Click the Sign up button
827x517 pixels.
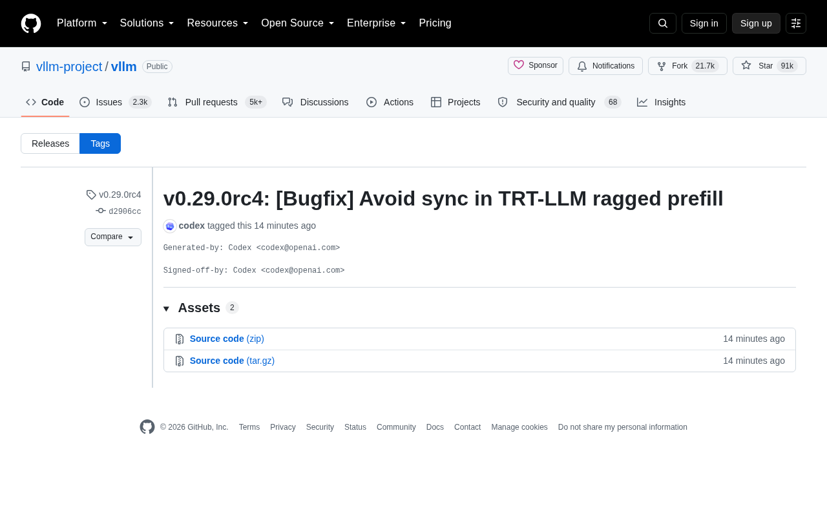point(756,23)
